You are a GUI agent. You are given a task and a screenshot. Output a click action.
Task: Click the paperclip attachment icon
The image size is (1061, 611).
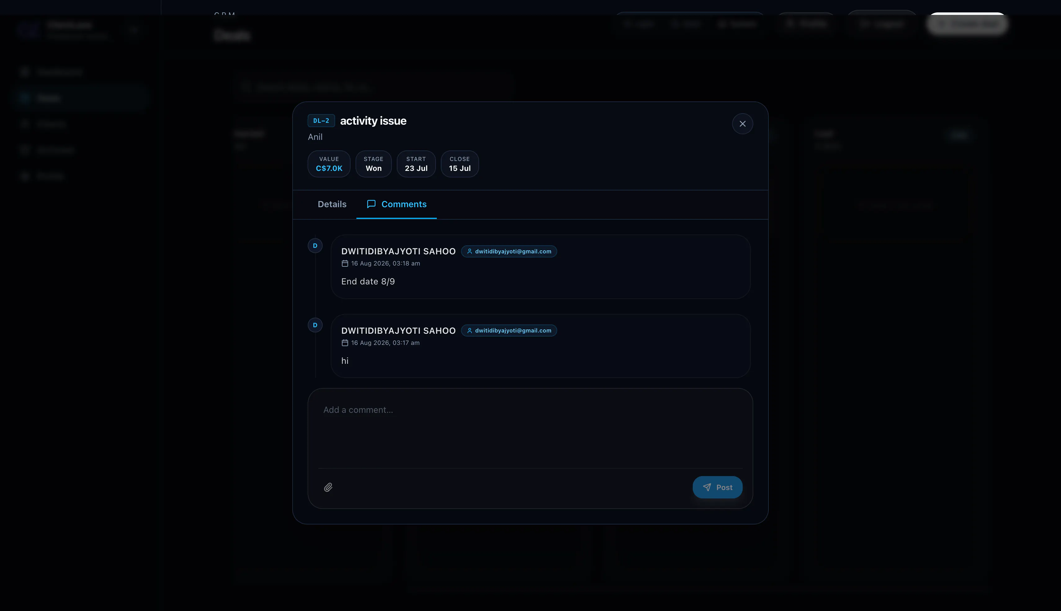point(328,487)
